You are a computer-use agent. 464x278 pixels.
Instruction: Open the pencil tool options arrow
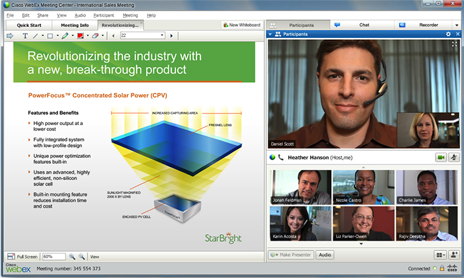(x=72, y=35)
